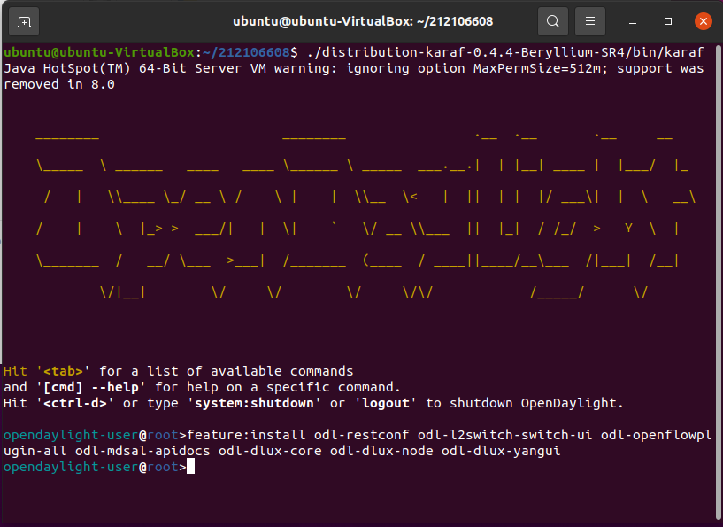723x527 pixels.
Task: Click the blue '~/212106608' directory path
Action: [x=246, y=52]
